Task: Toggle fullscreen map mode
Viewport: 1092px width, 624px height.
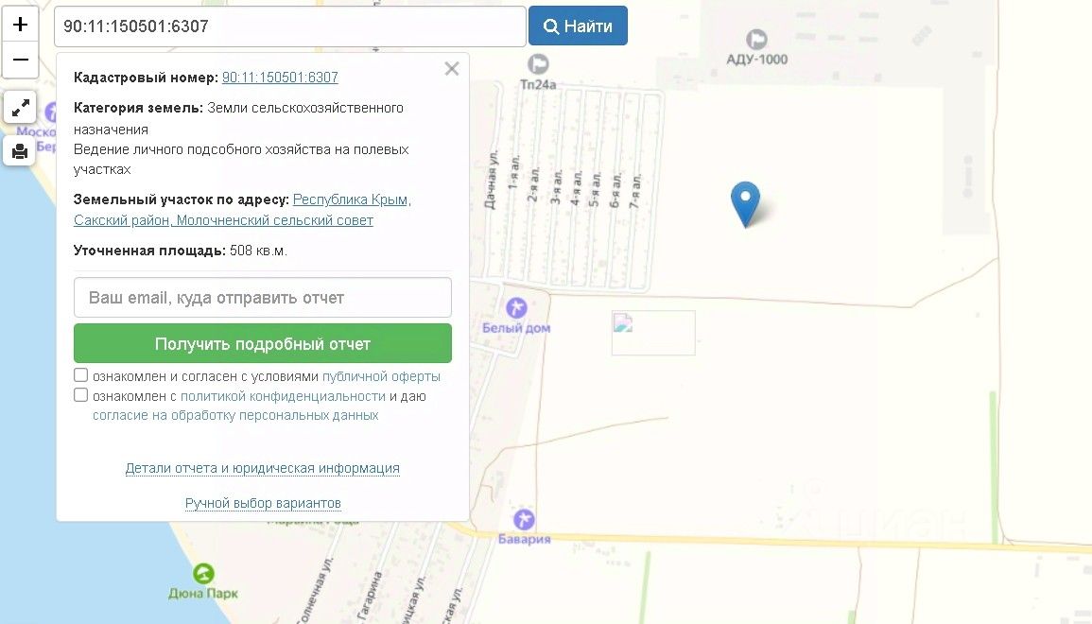Action: pyautogui.click(x=20, y=108)
